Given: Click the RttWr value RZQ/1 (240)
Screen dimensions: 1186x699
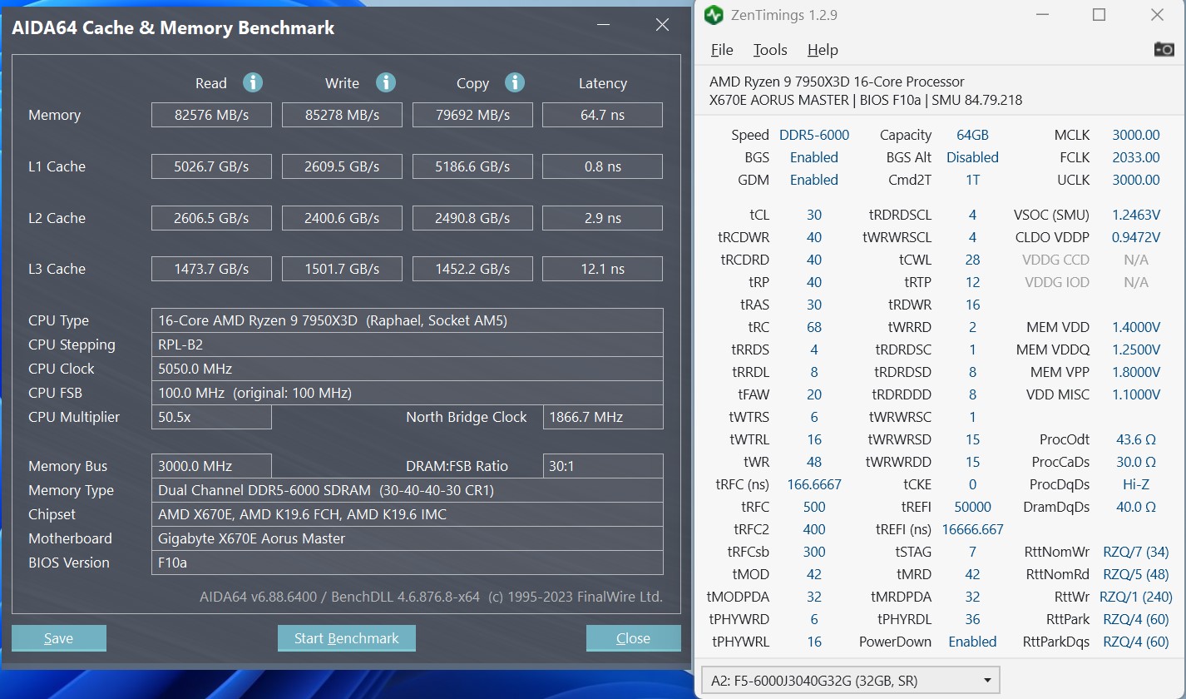Looking at the screenshot, I should (1136, 597).
